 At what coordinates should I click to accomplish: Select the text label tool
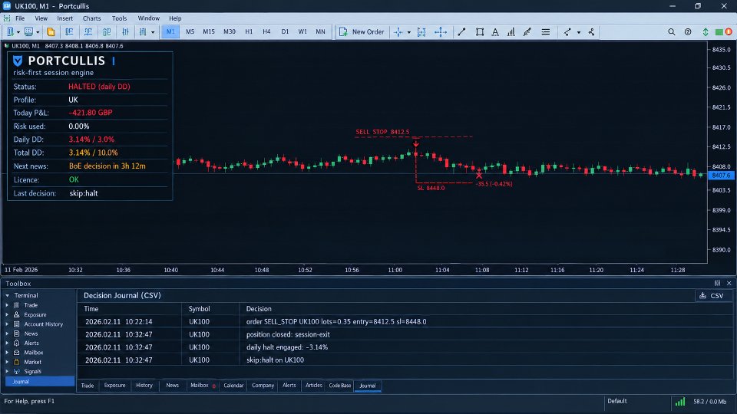[495, 32]
